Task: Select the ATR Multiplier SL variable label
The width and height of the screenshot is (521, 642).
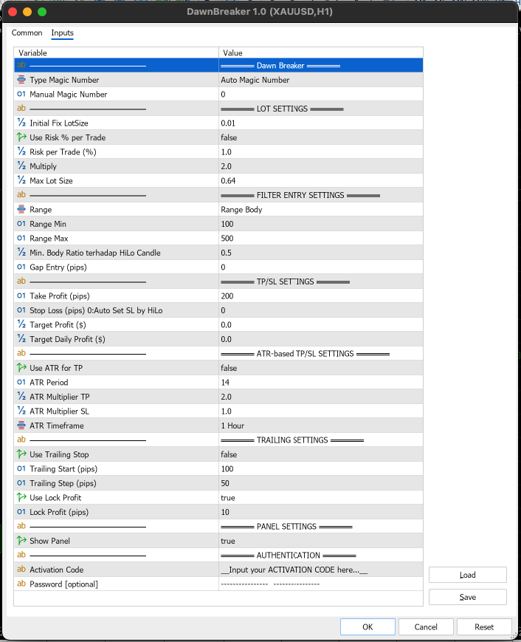Action: tap(59, 411)
